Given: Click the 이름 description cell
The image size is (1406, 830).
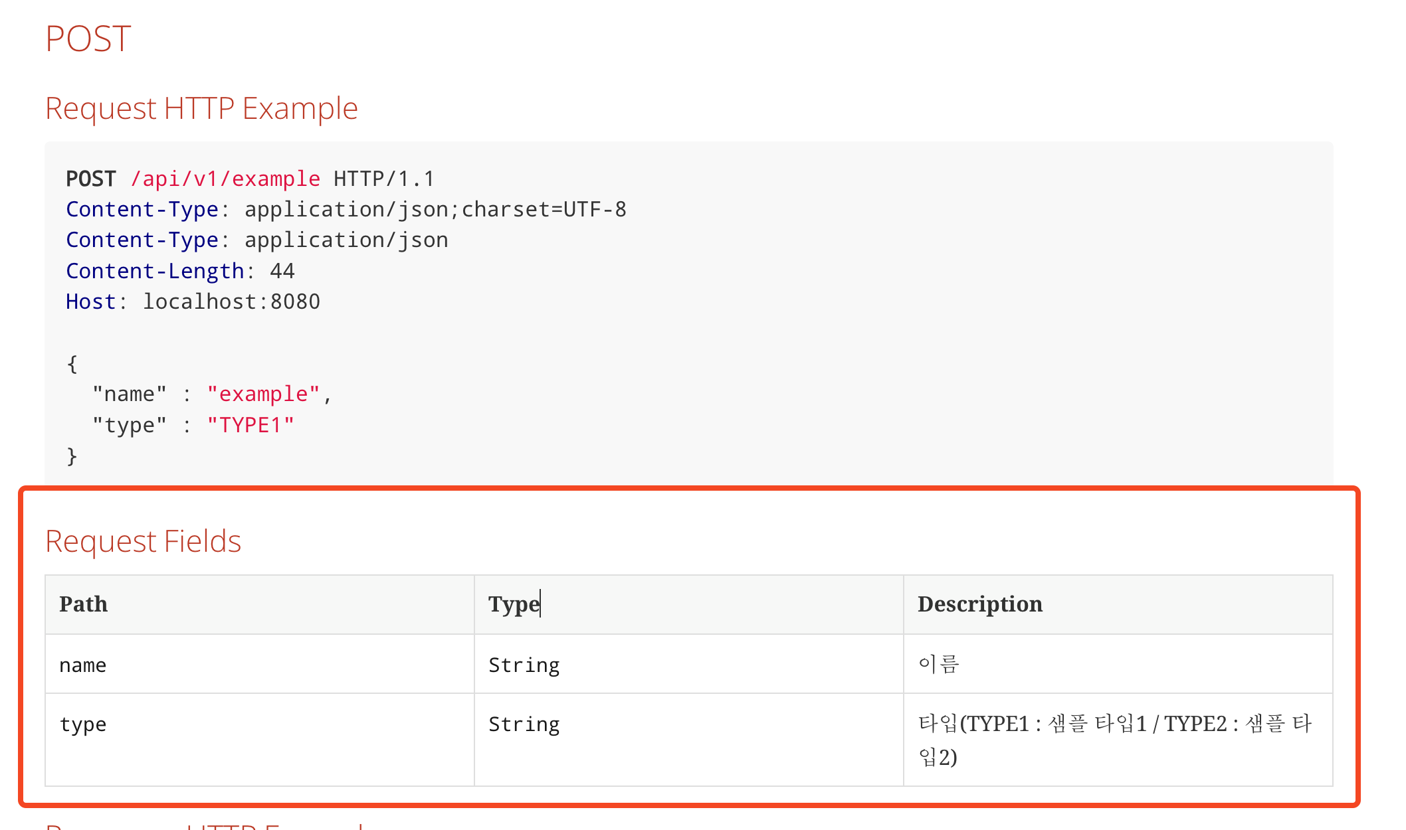Looking at the screenshot, I should point(938,663).
